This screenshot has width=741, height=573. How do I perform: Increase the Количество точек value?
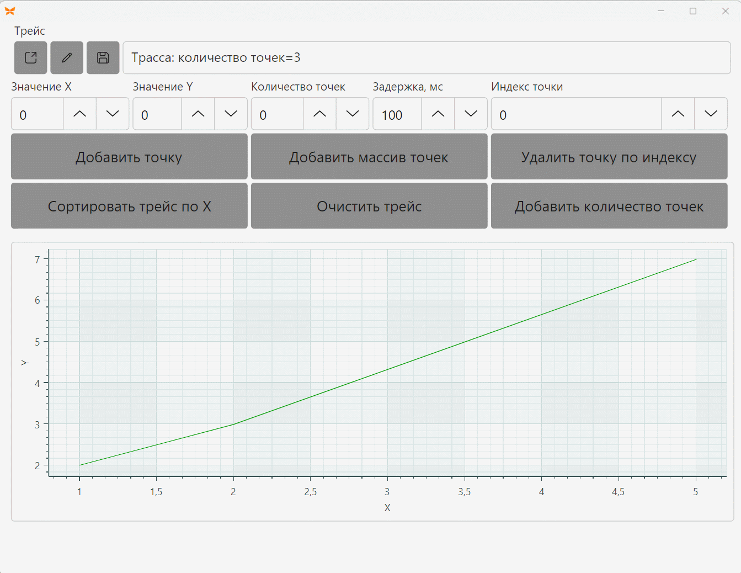click(x=319, y=114)
